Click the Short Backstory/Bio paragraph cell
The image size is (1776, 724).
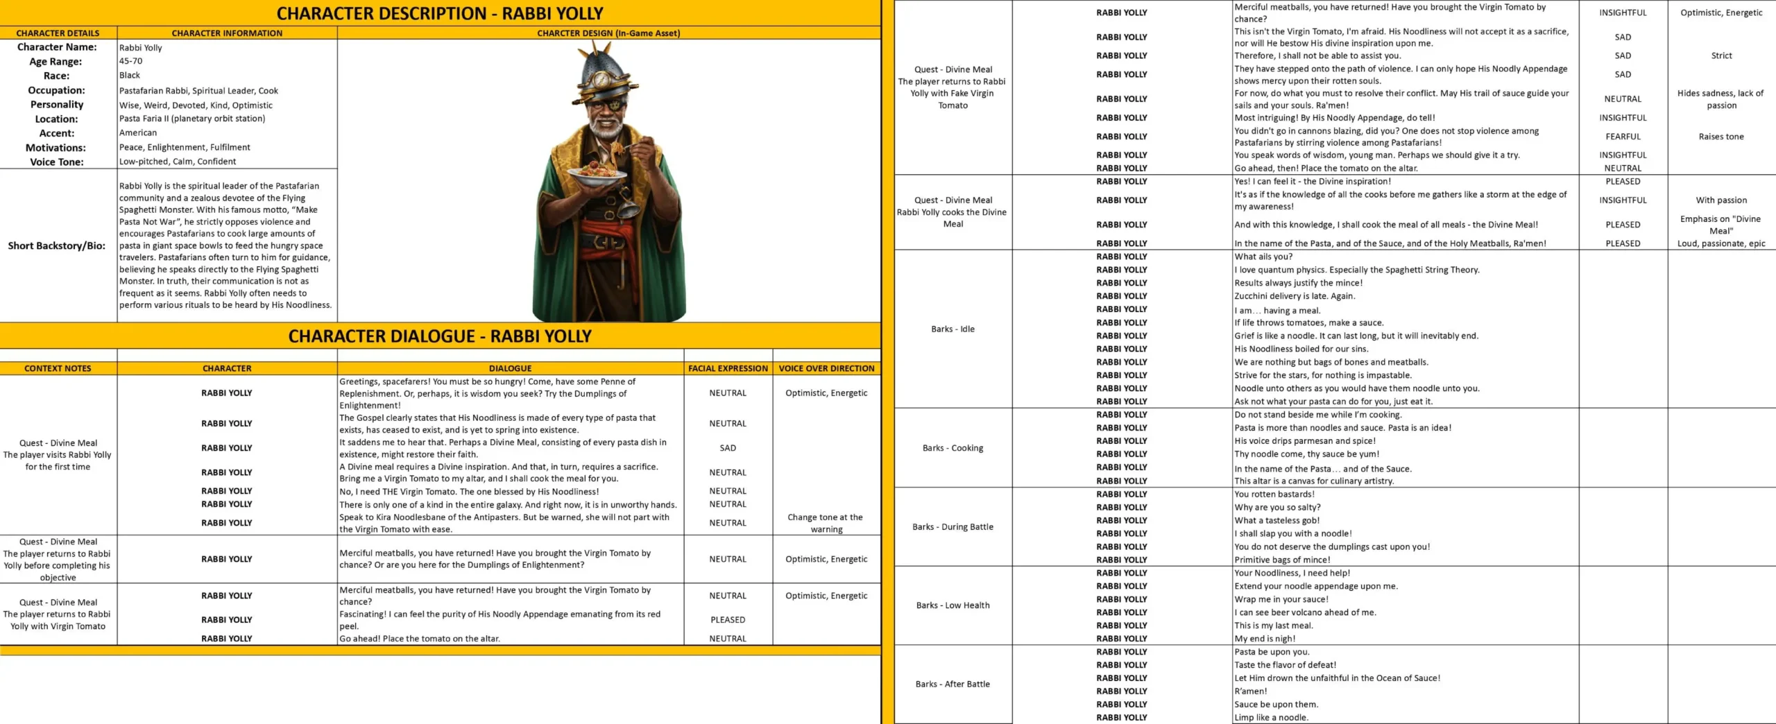point(227,245)
